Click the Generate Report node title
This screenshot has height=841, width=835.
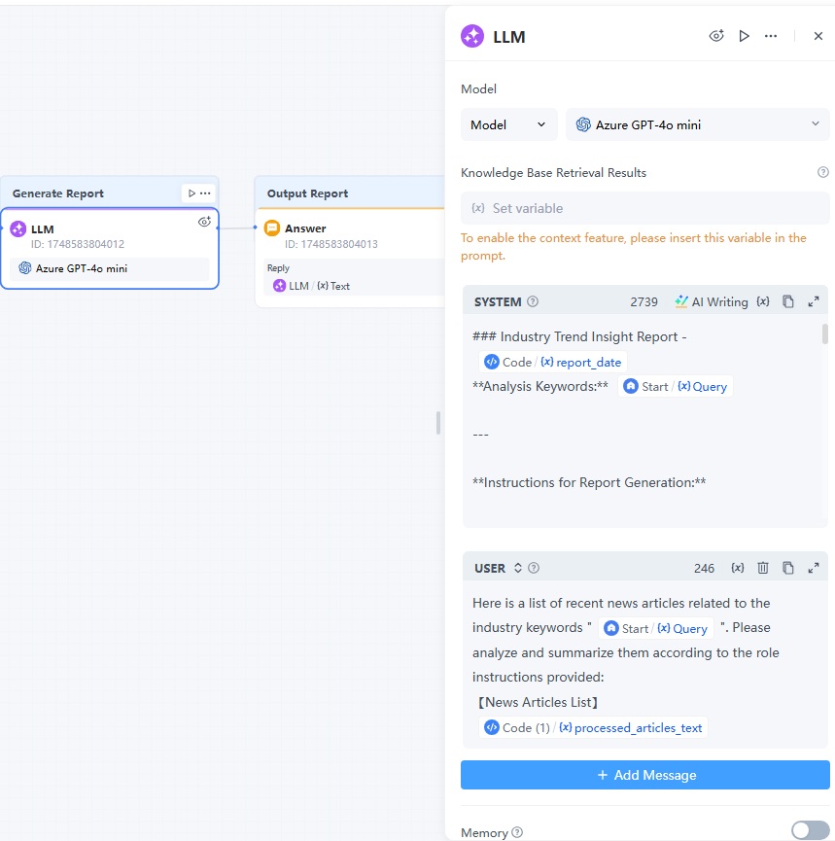tap(58, 193)
